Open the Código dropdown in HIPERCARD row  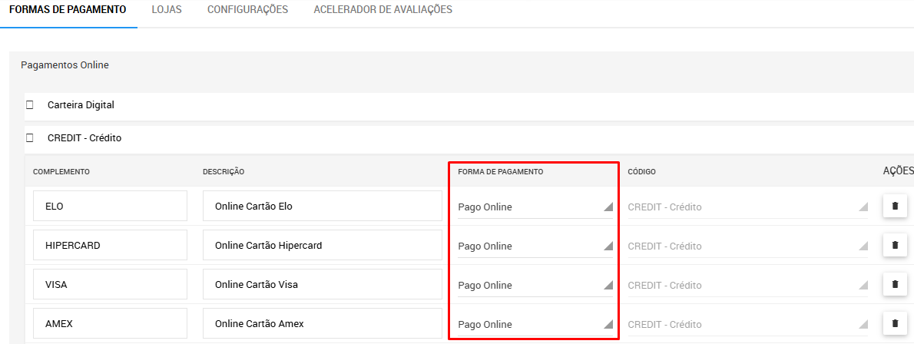(747, 246)
